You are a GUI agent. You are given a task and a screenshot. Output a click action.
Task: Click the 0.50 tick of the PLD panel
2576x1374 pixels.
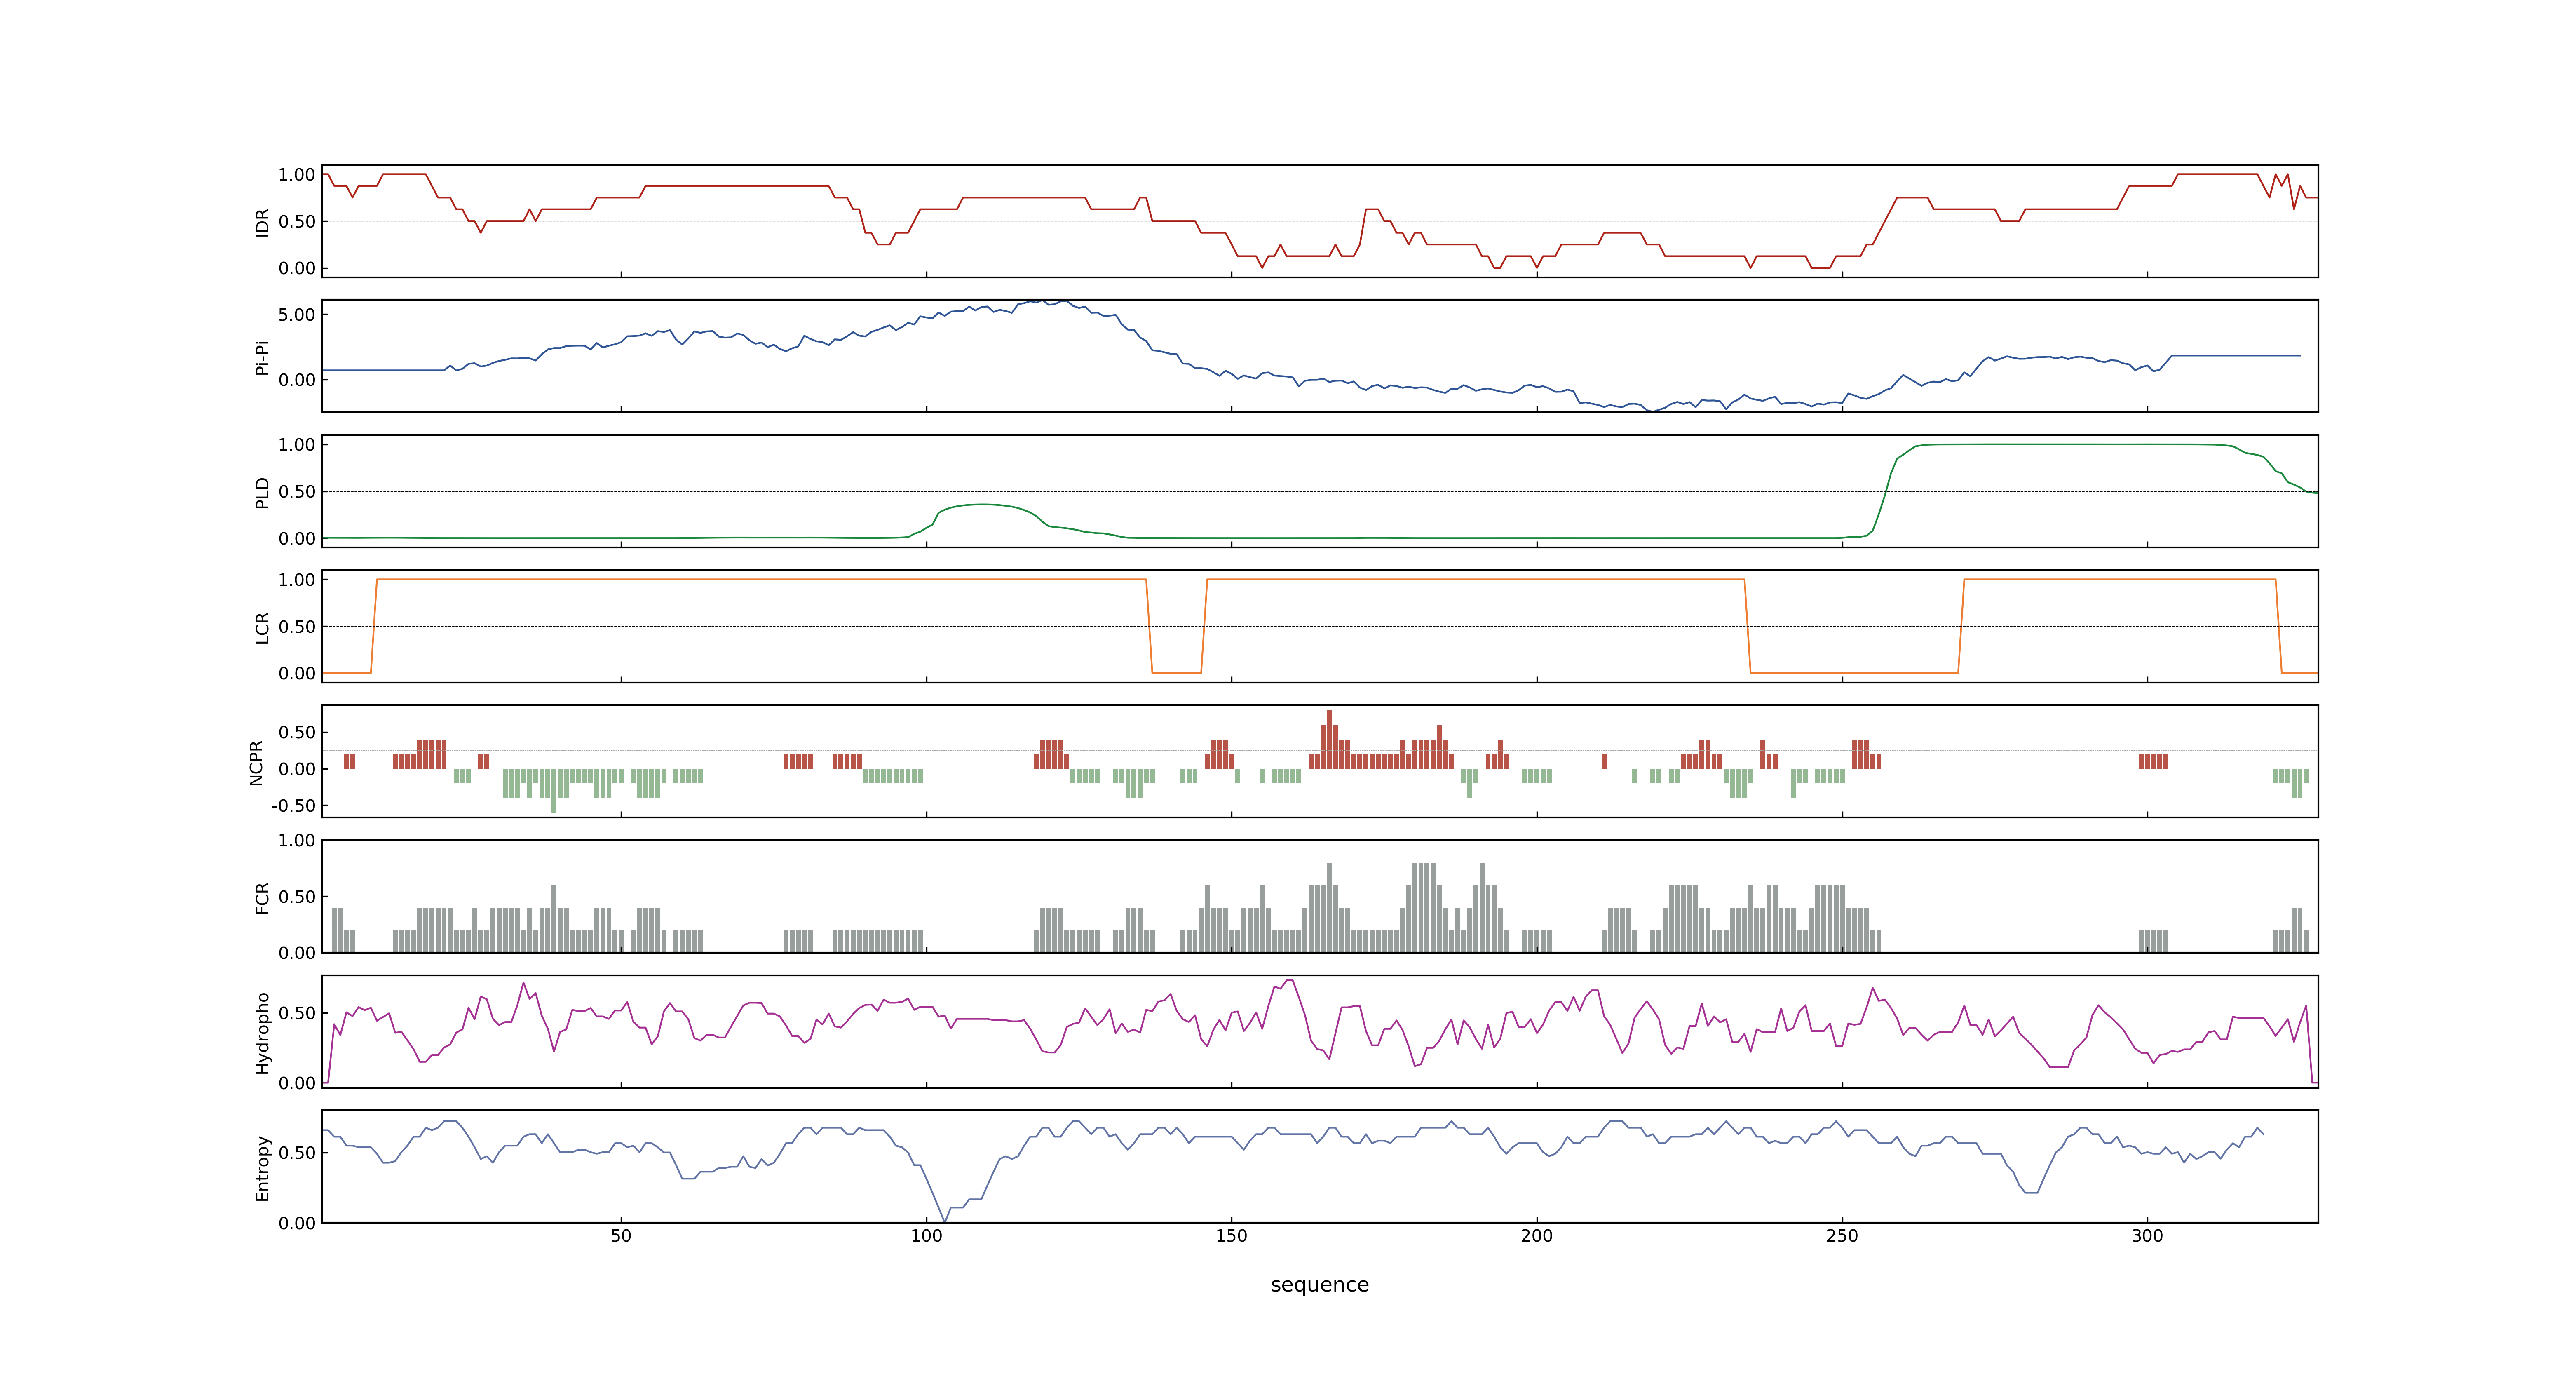297,492
